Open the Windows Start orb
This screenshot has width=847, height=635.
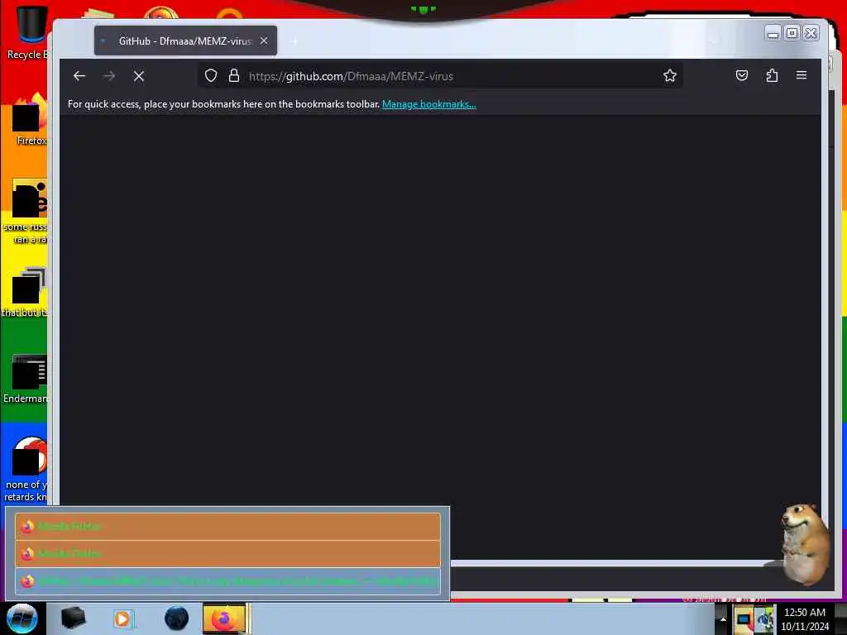[x=22, y=618]
